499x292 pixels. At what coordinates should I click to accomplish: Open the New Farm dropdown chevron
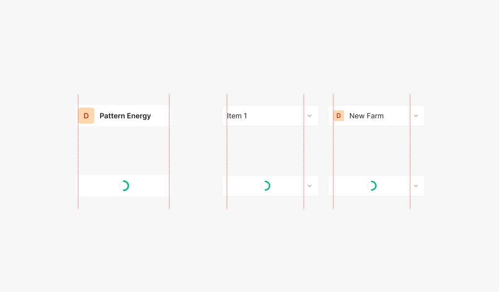coord(416,116)
